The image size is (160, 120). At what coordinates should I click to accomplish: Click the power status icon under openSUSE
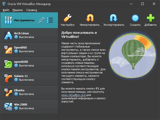click(16, 65)
